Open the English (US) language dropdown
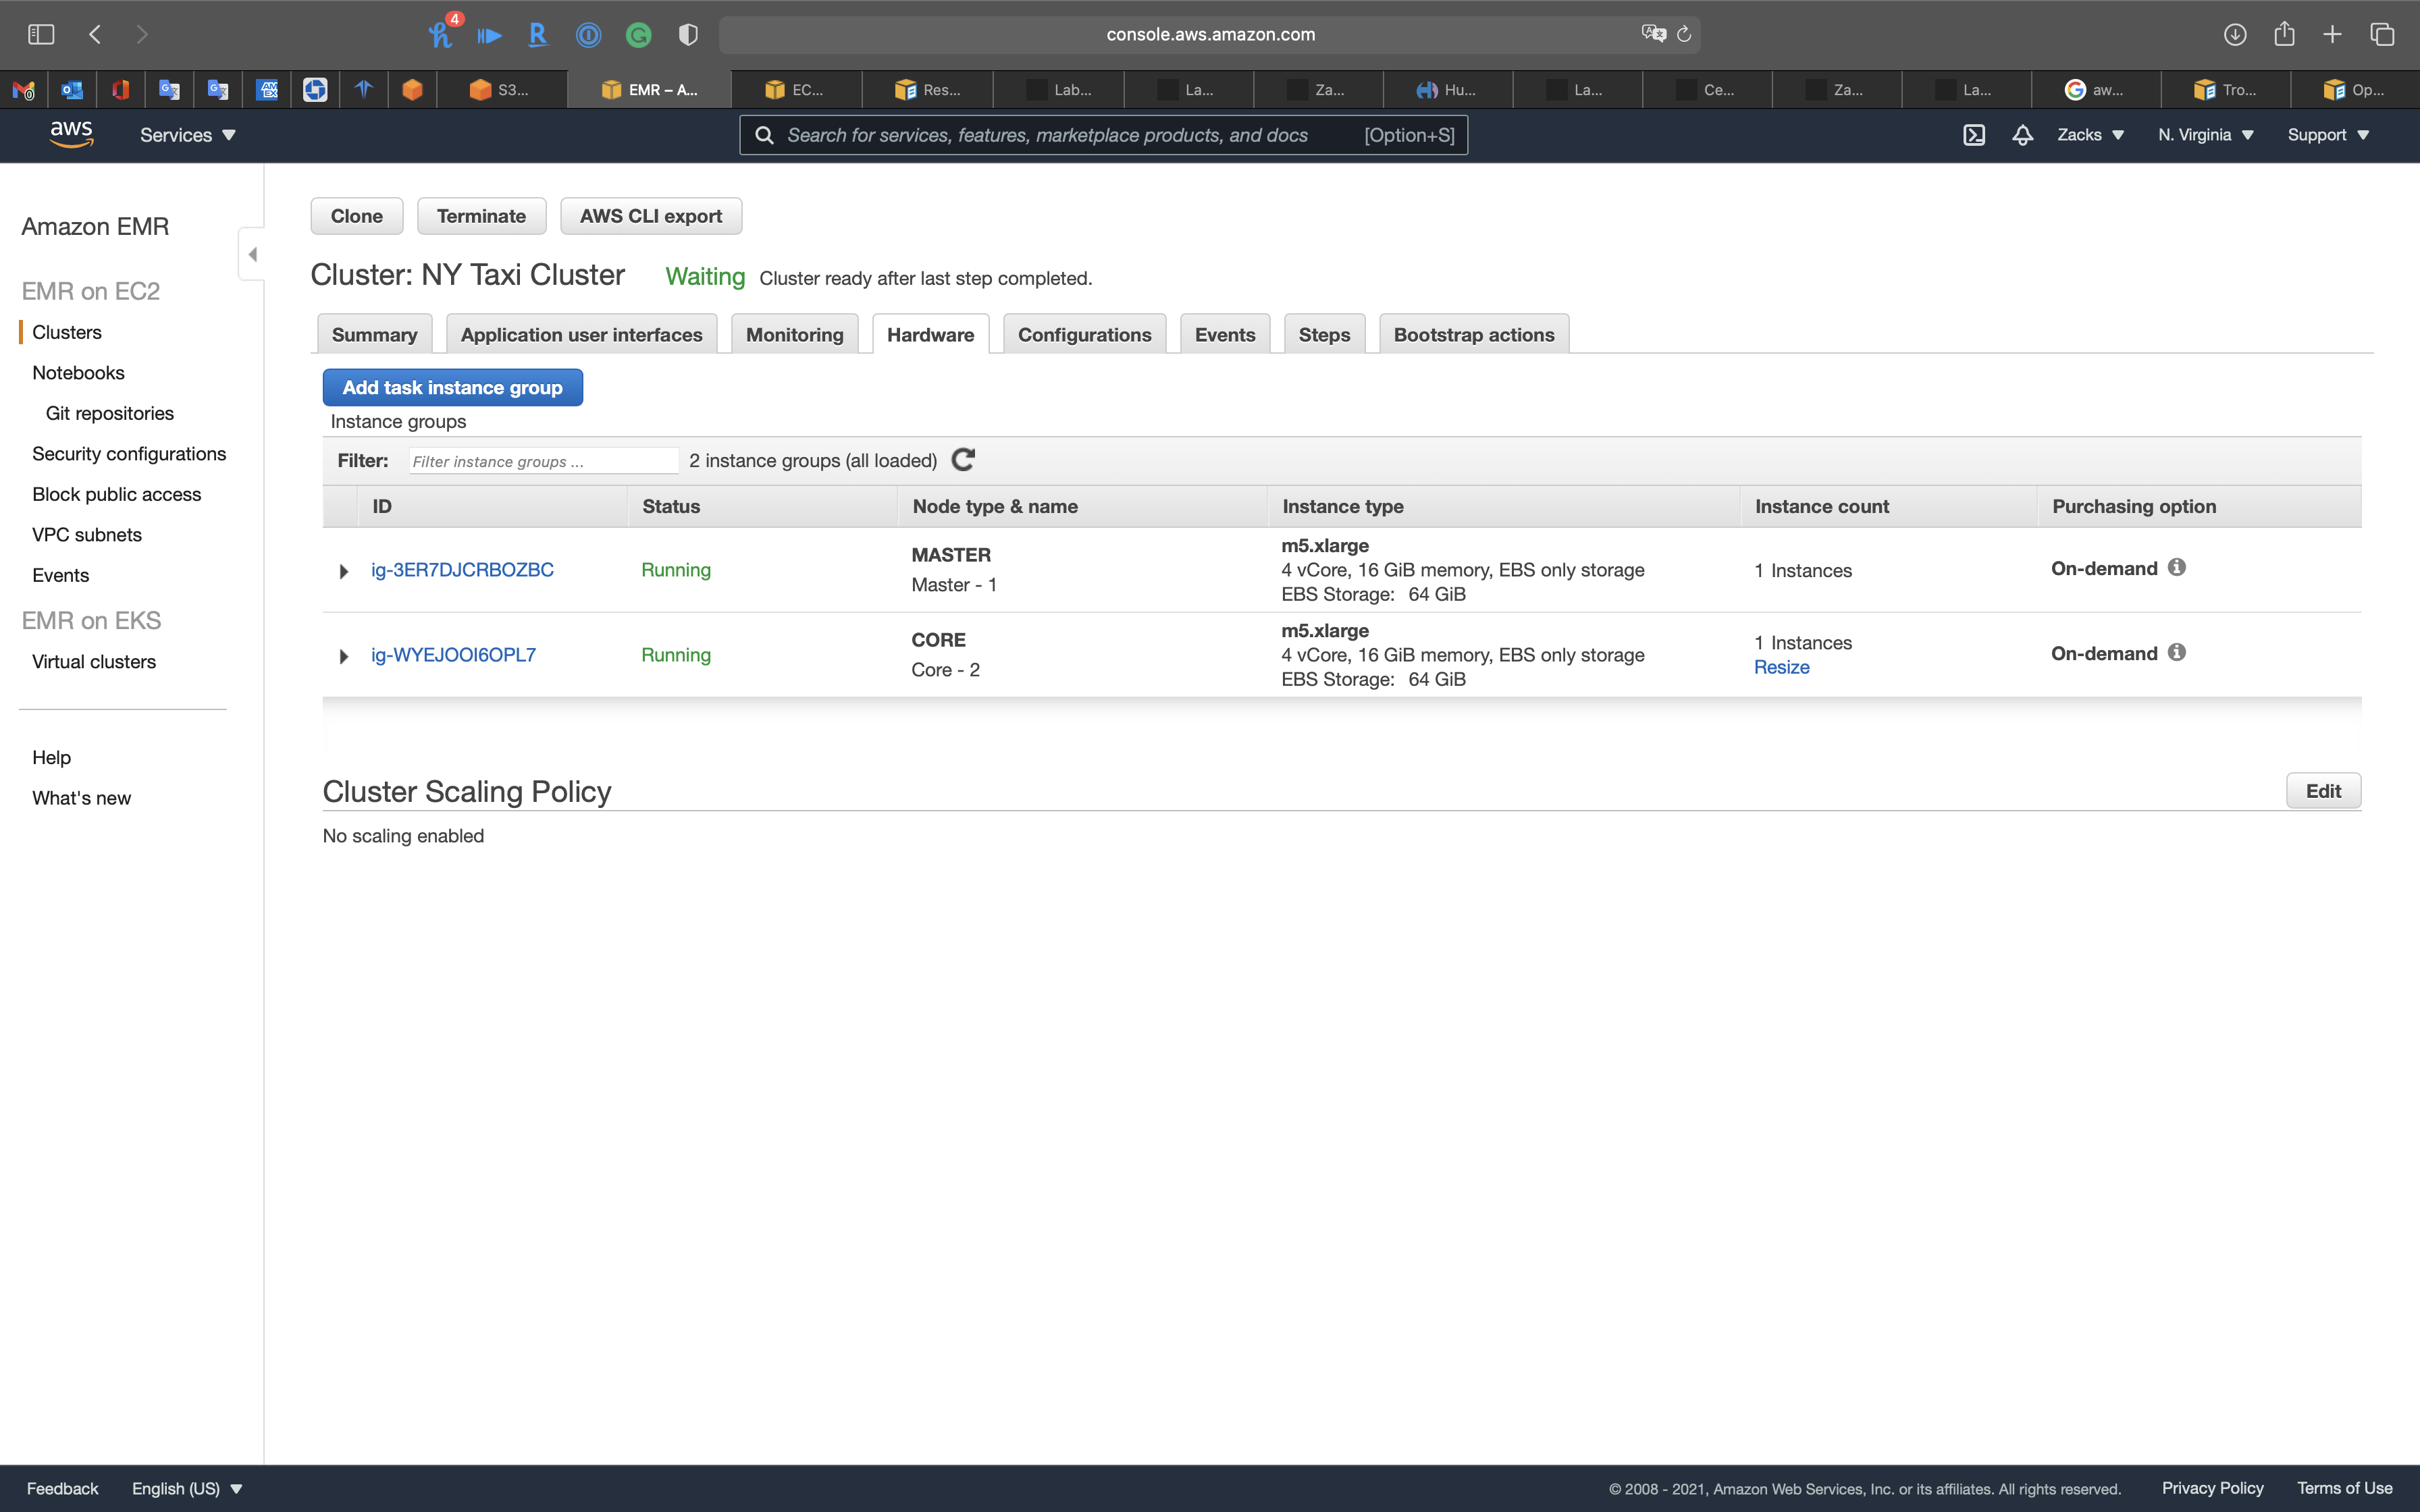This screenshot has width=2420, height=1512. point(187,1488)
